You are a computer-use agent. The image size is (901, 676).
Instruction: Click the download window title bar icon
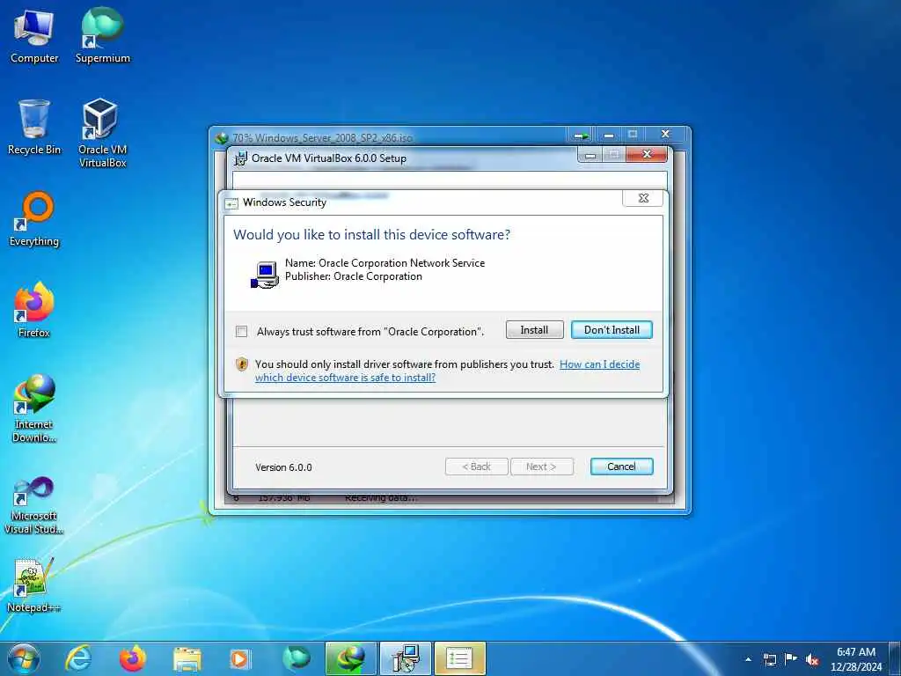pyautogui.click(x=222, y=138)
